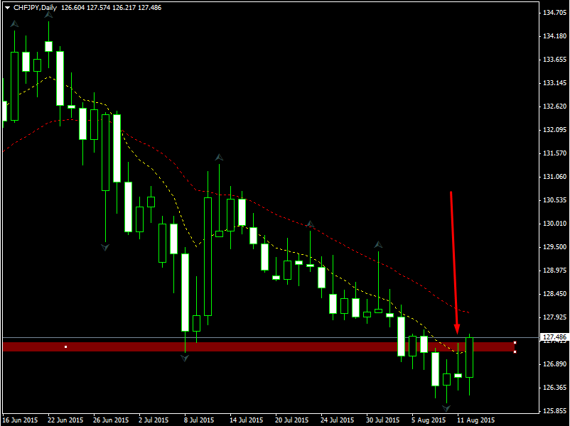Click the 16 Jun 2015 date label
Viewport: 570px width, 426px height.
[20, 420]
